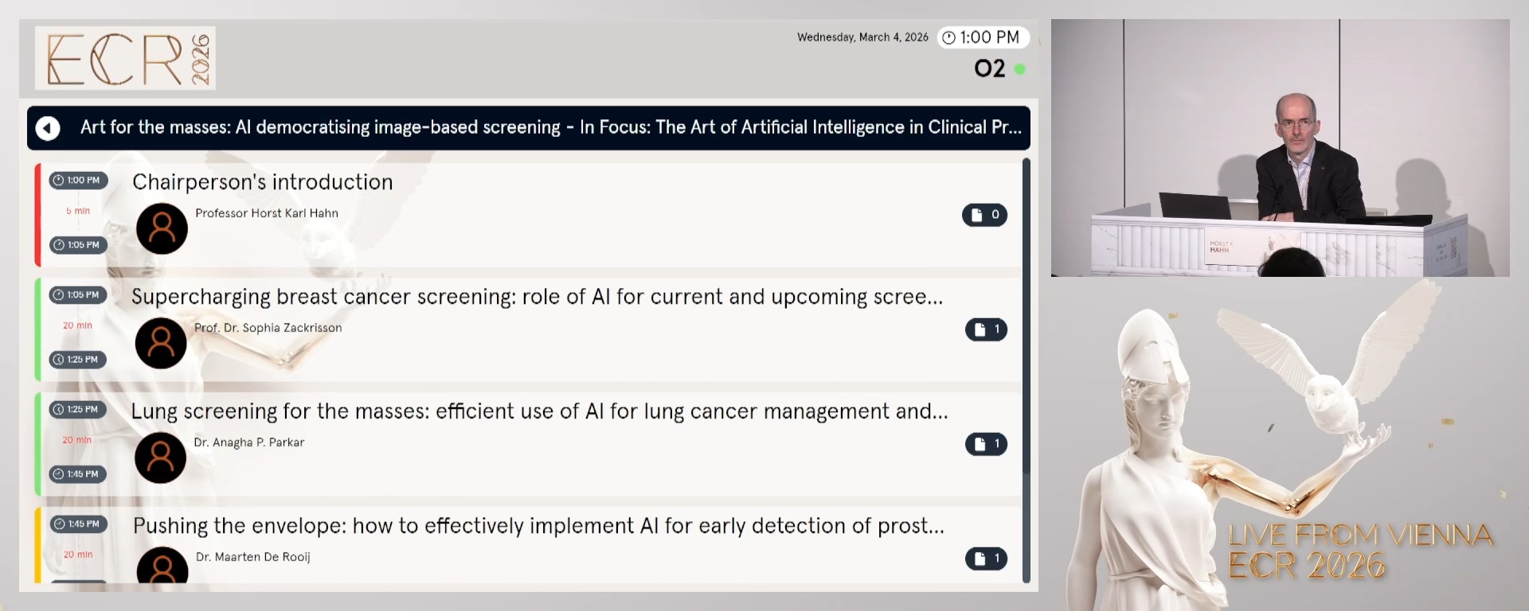Open documents badge for Chairperson's introduction
This screenshot has height=611, width=1529.
point(984,215)
